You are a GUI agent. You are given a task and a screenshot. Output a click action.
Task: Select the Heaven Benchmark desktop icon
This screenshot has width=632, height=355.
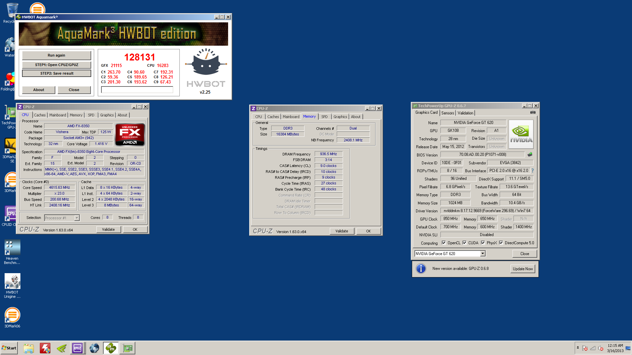12,252
